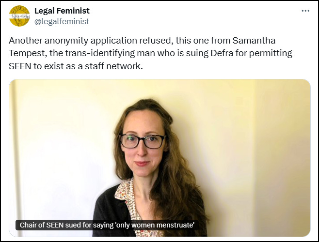The width and height of the screenshot is (319, 242).
Task: Click the glasses in the article photo
Action: (x=142, y=141)
